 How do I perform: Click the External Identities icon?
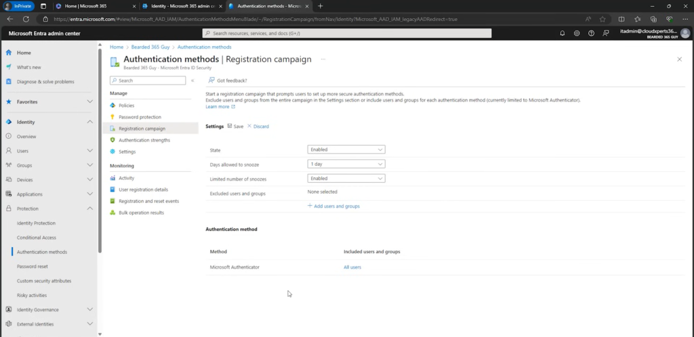(x=8, y=324)
